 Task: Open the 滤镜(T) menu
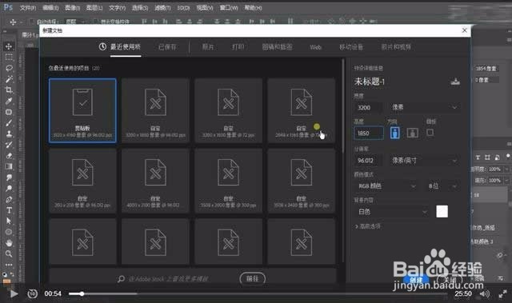pos(162,7)
